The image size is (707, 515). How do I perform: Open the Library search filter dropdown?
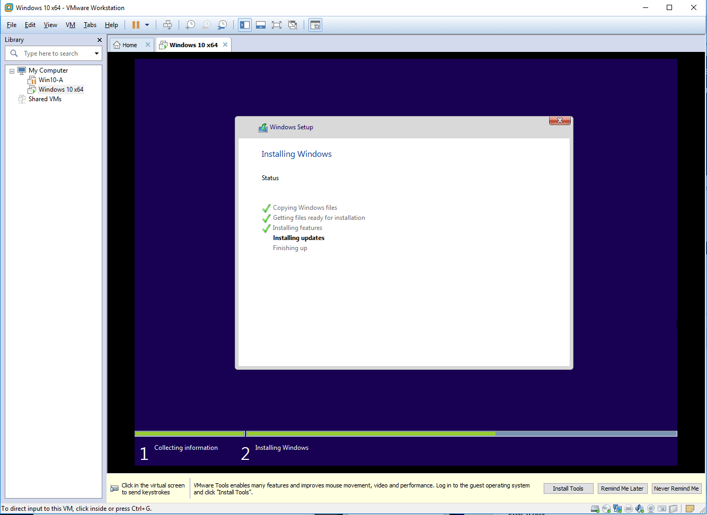(x=96, y=54)
